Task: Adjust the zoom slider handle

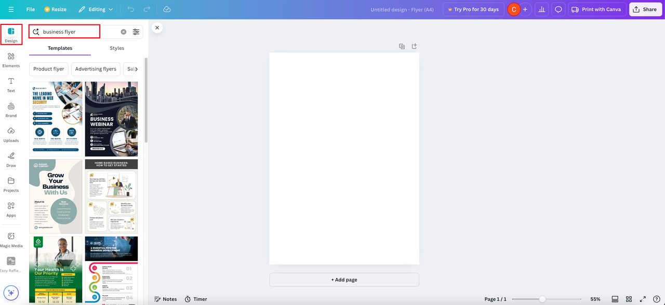Action: click(542, 299)
